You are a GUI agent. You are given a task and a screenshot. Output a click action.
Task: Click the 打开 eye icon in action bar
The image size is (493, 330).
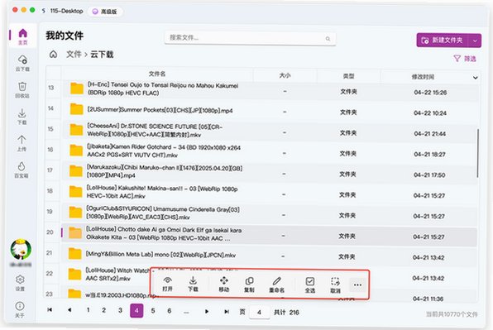pyautogui.click(x=168, y=284)
